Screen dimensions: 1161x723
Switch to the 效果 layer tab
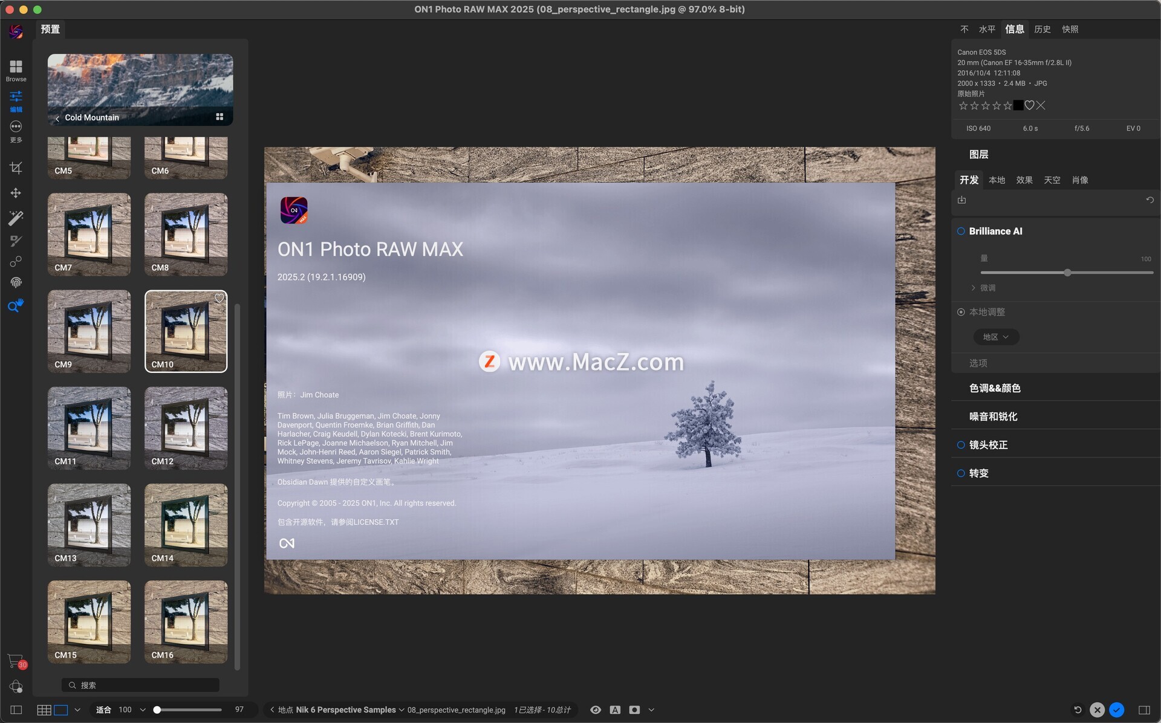[1024, 180]
